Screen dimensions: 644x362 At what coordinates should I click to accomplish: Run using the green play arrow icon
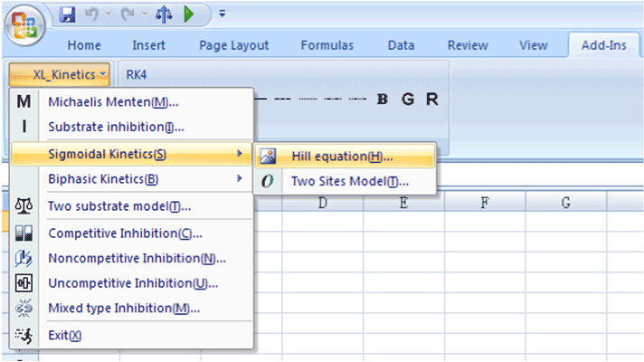coord(189,14)
